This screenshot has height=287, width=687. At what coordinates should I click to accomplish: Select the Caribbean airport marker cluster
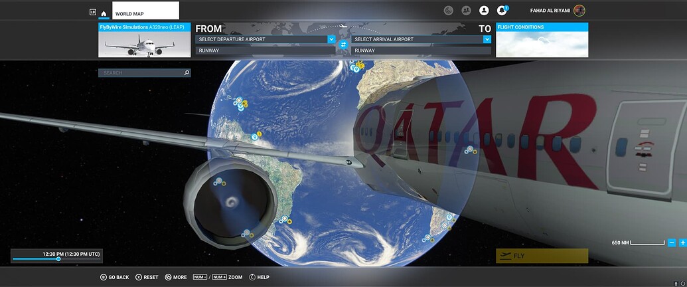tap(240, 104)
